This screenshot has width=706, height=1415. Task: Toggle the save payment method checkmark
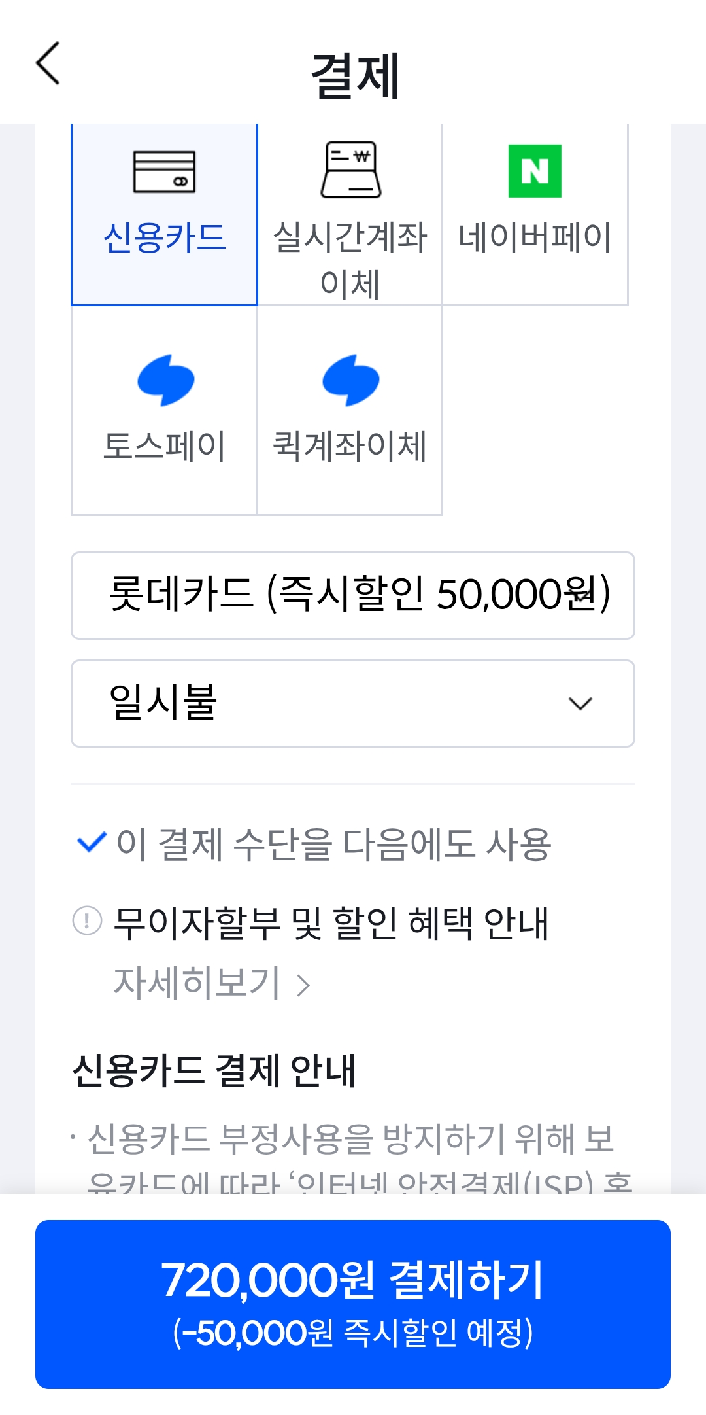92,843
